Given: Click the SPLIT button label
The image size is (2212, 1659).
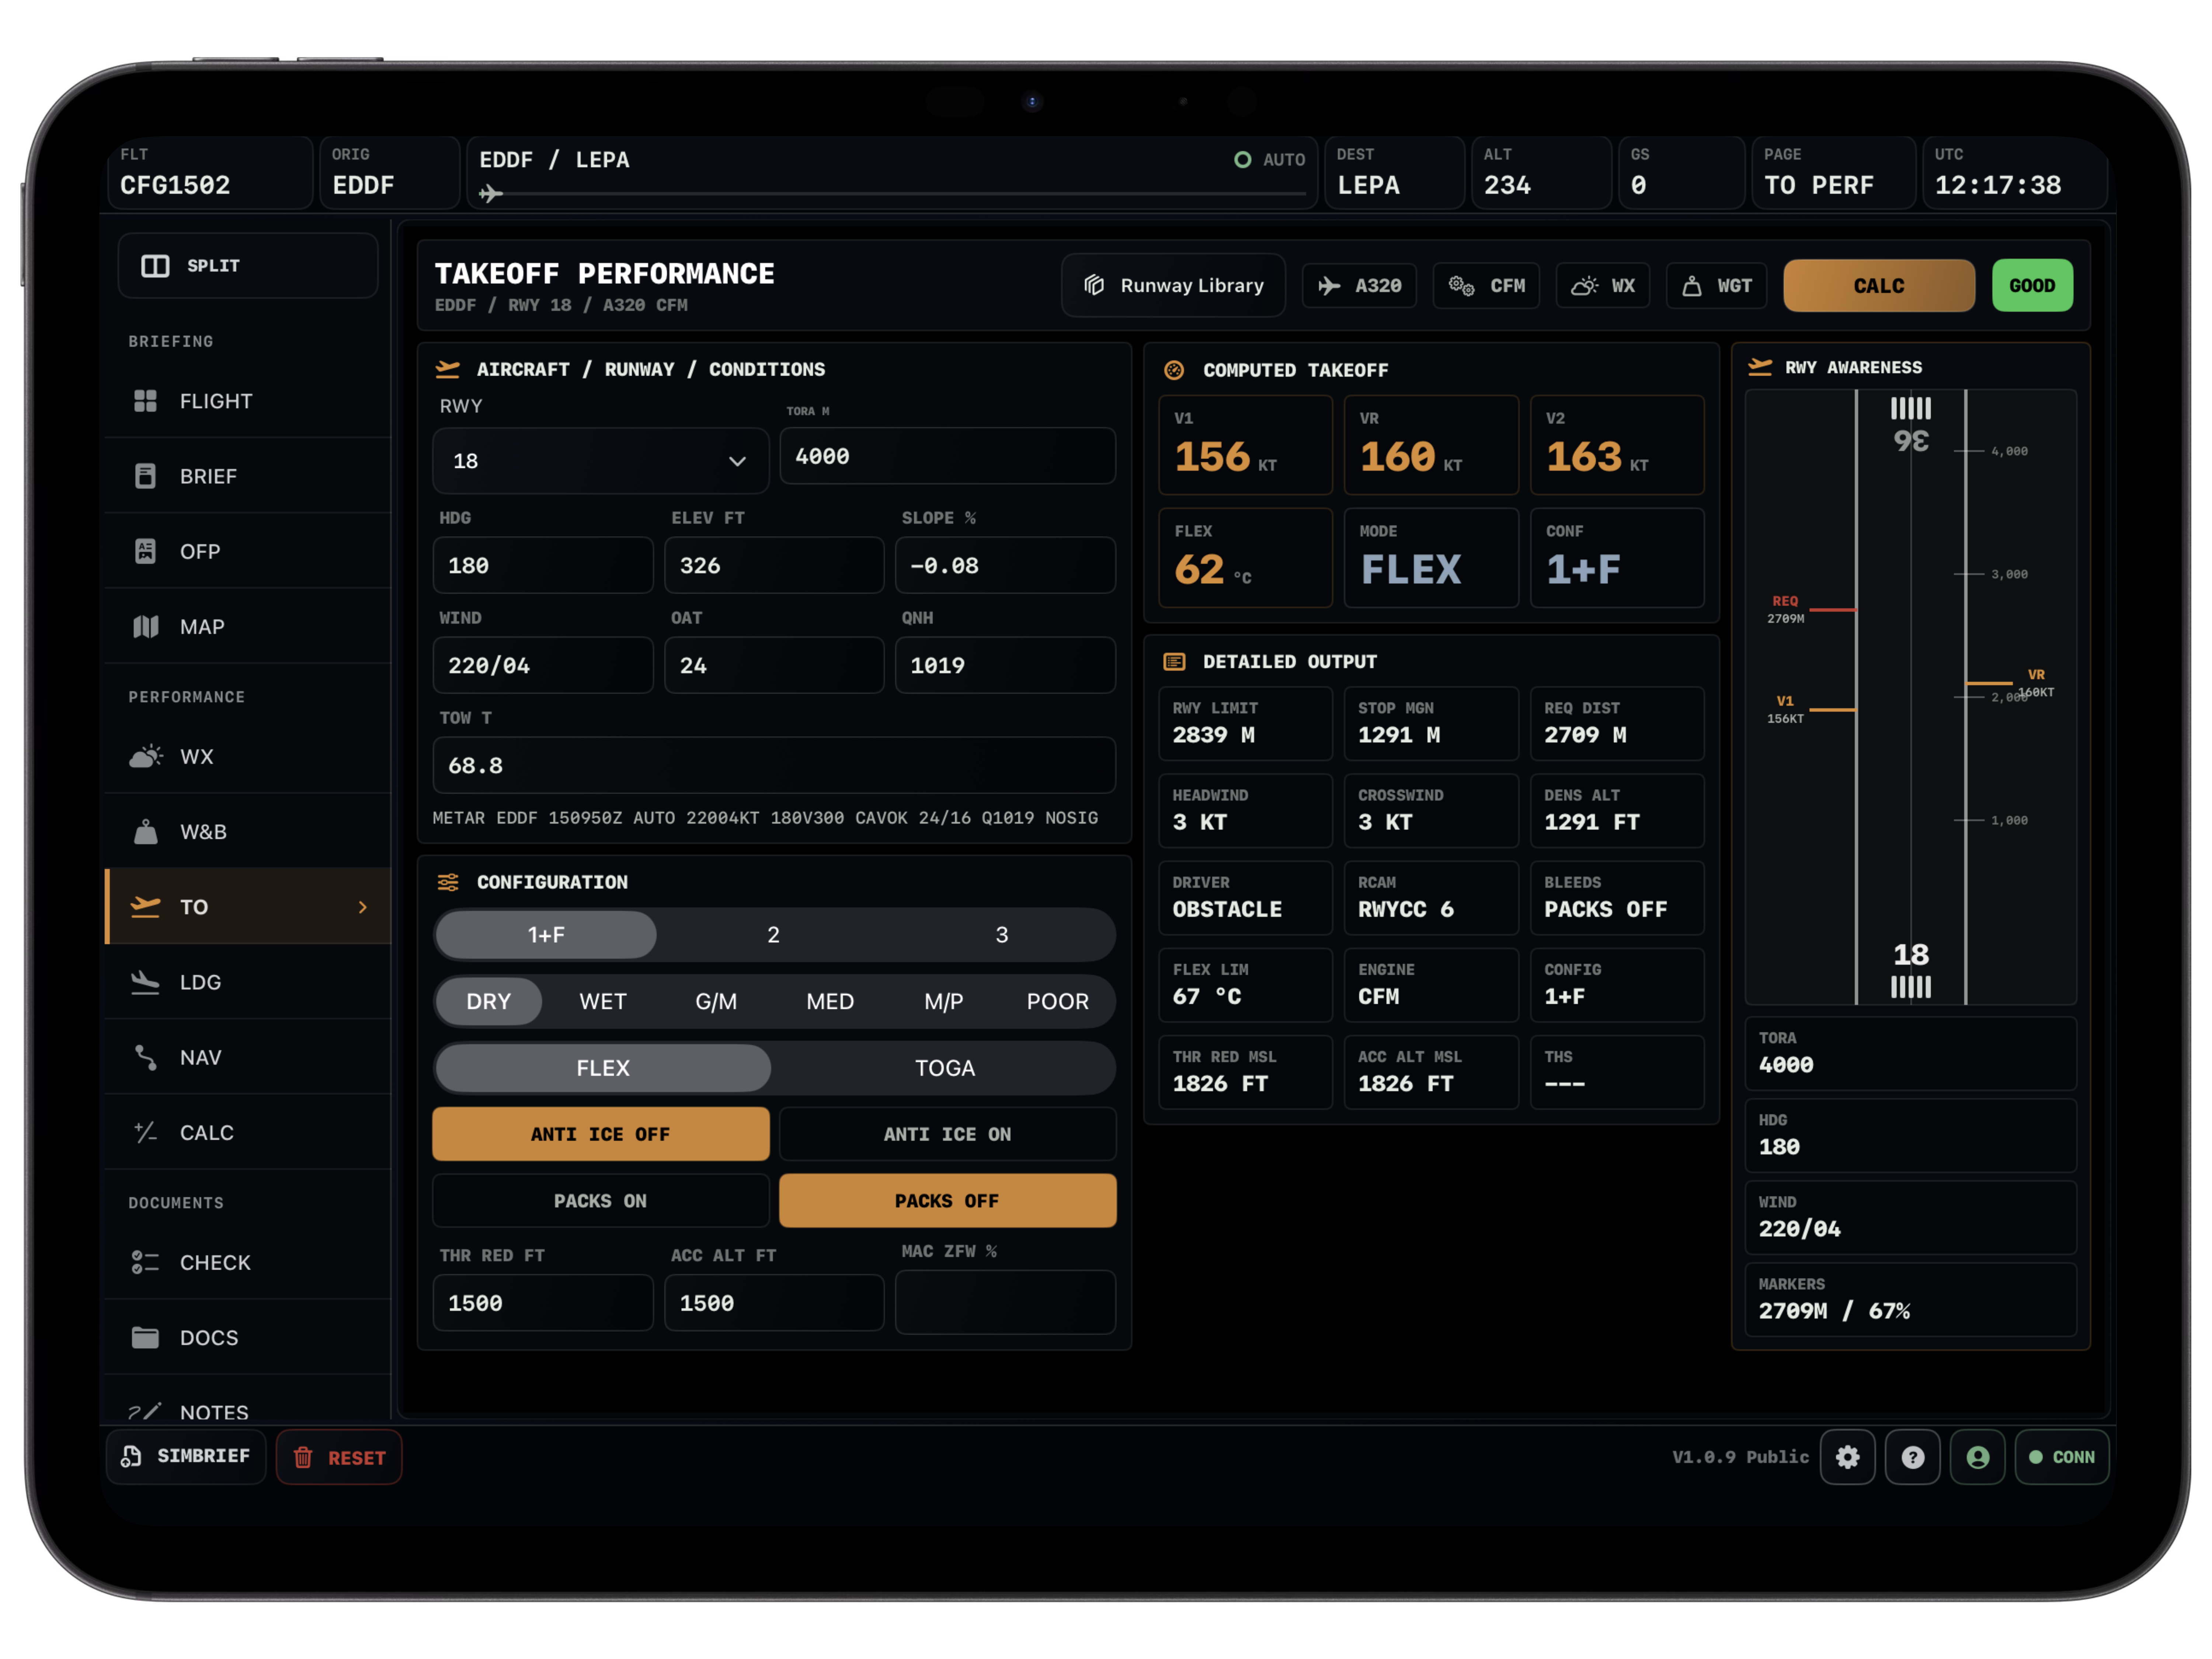Looking at the screenshot, I should tap(213, 266).
